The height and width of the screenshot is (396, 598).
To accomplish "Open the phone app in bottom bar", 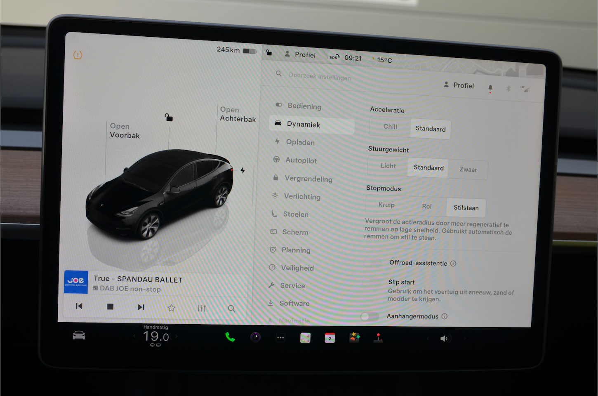I will click(230, 337).
